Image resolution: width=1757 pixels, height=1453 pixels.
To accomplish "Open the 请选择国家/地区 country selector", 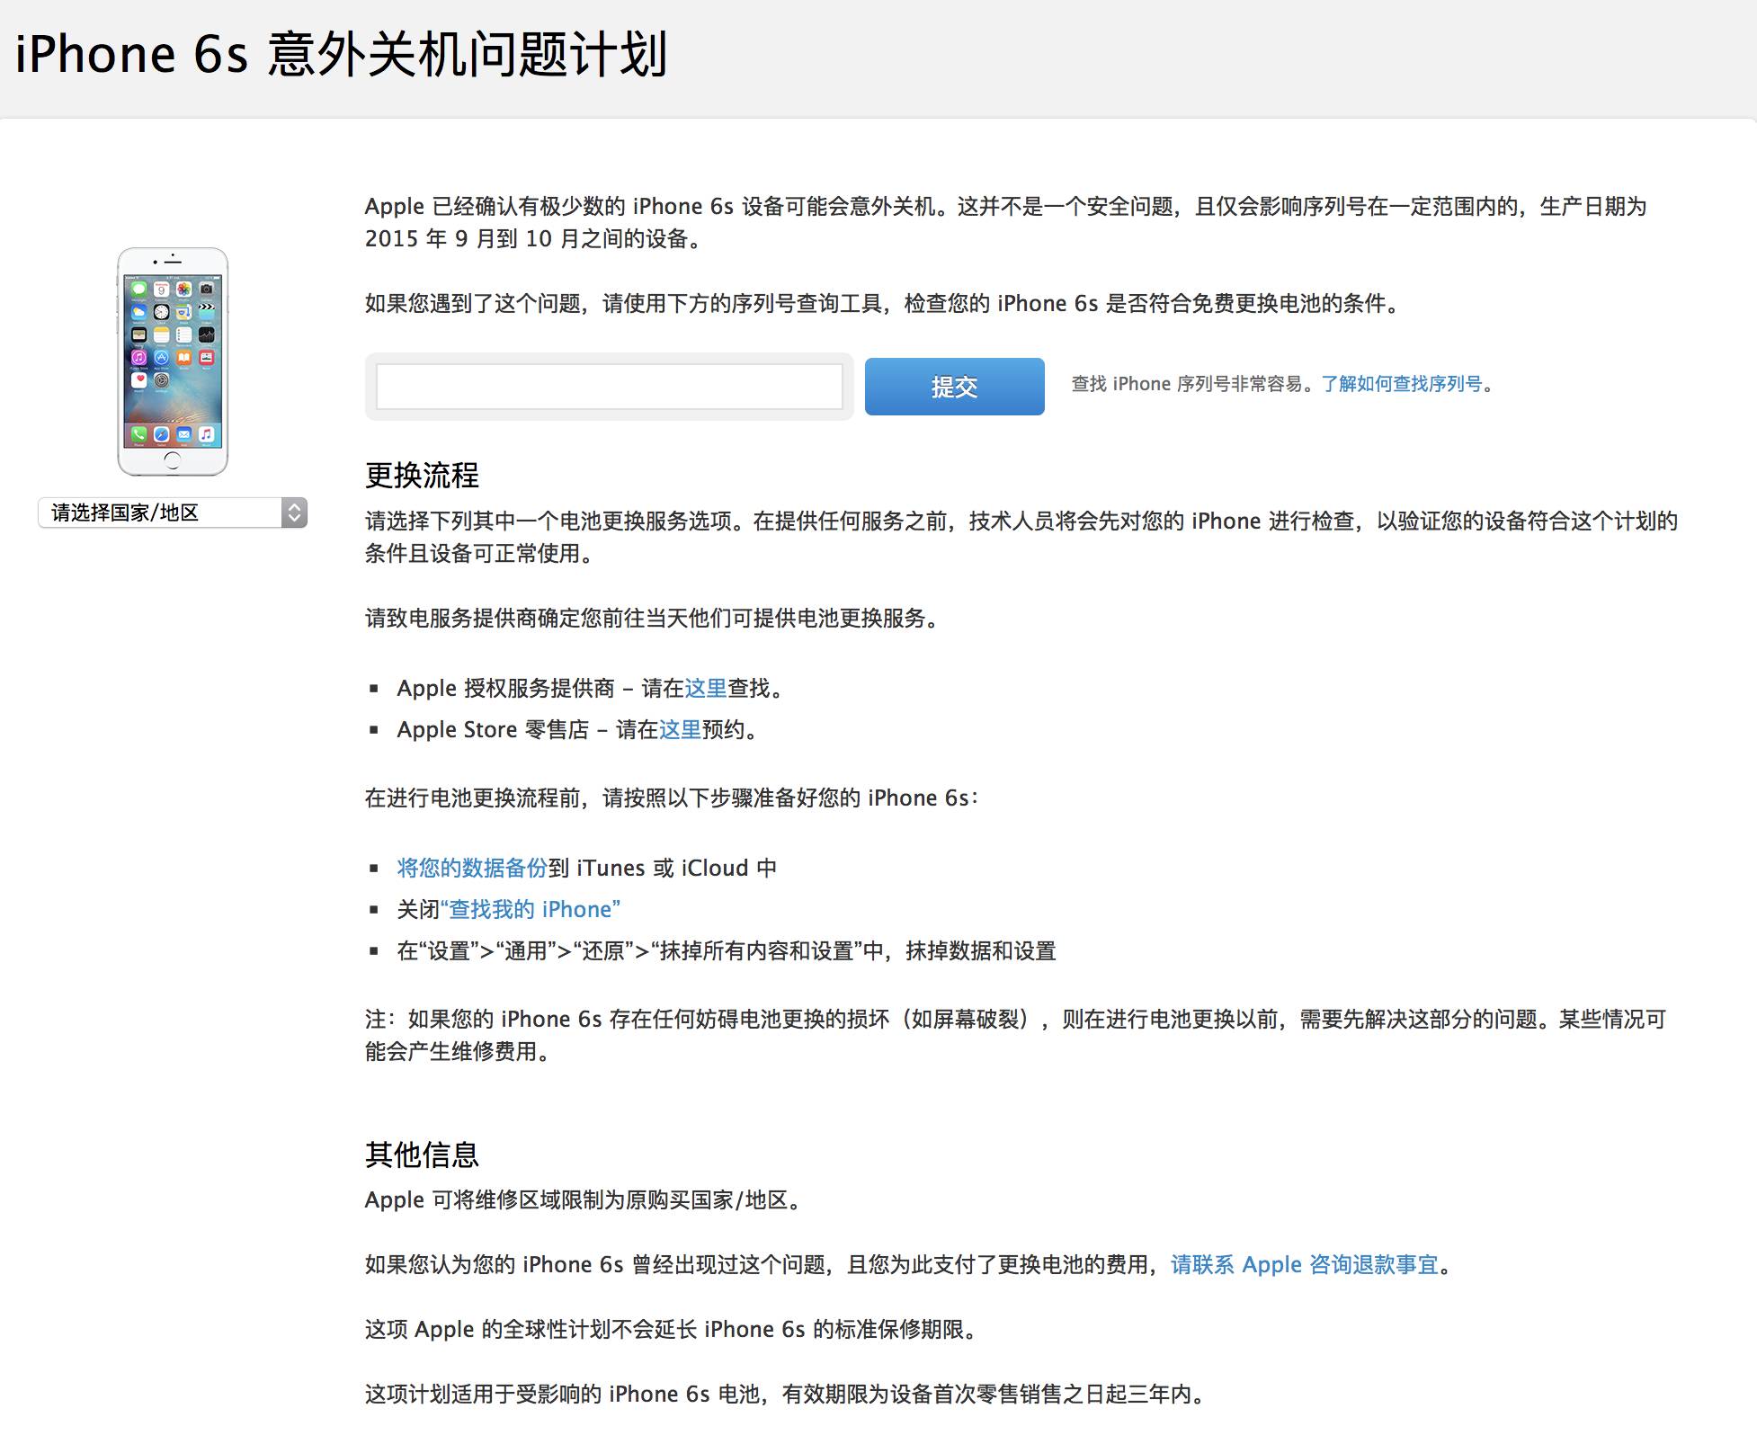I will point(162,513).
